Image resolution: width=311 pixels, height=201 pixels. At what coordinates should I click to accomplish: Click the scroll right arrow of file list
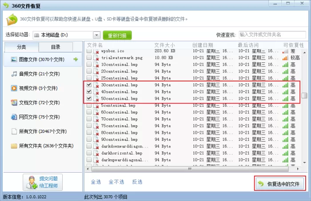tap(298, 169)
